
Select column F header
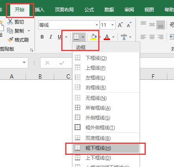(153, 76)
